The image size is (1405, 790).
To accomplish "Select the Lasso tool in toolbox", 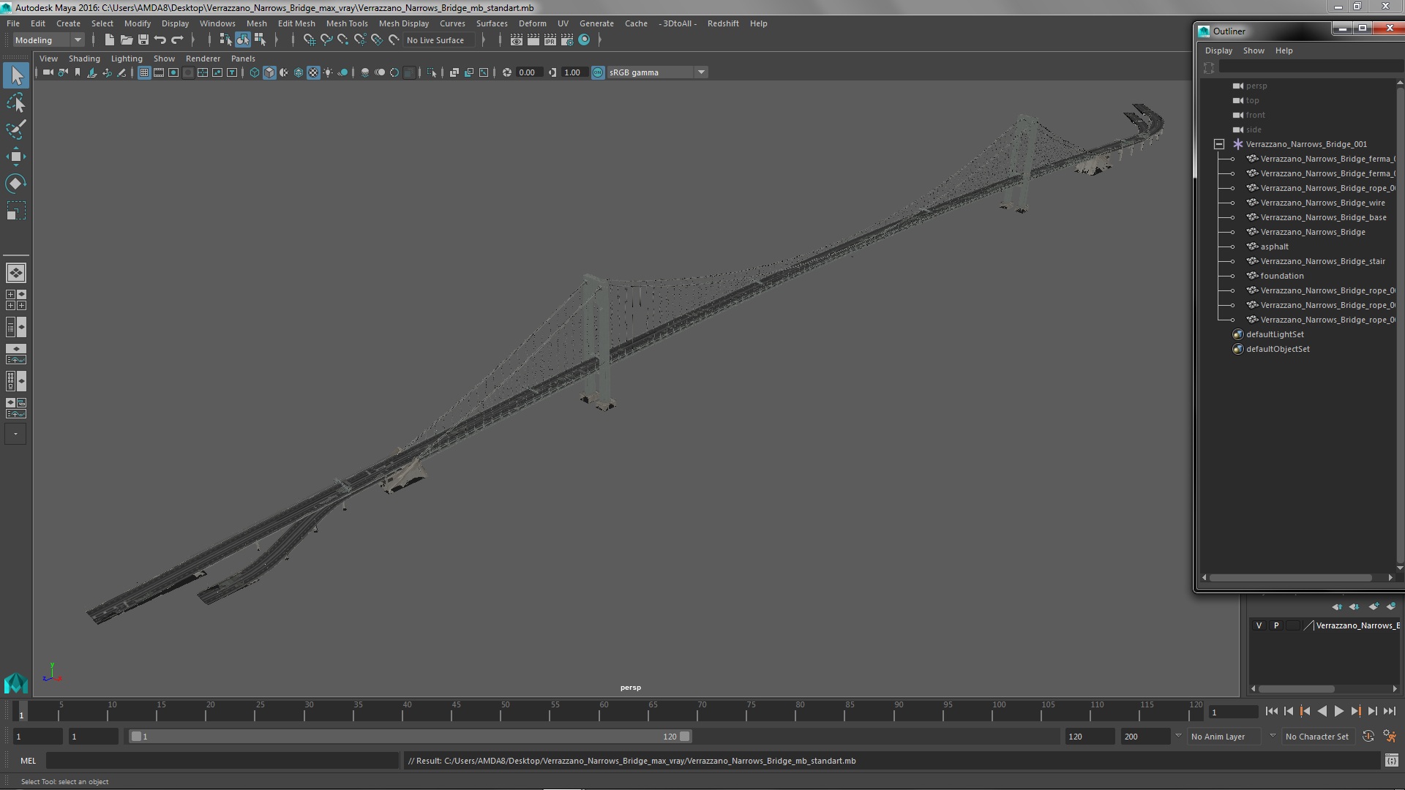I will [15, 103].
